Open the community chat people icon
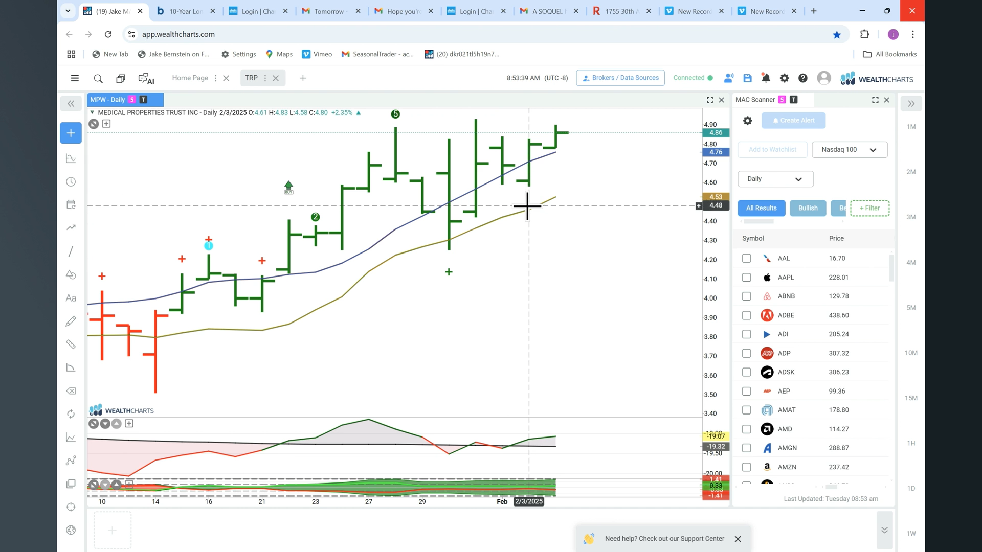 point(729,78)
